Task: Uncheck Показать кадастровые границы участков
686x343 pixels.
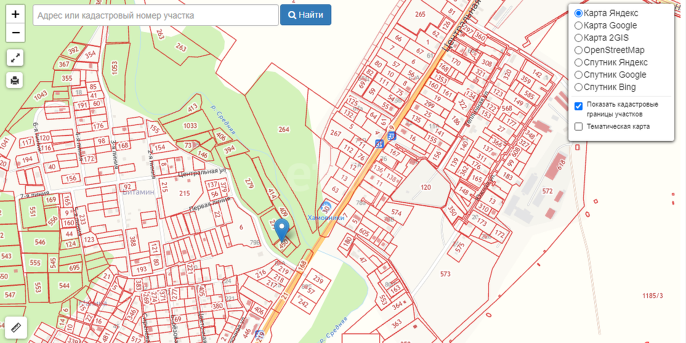Action: click(578, 106)
